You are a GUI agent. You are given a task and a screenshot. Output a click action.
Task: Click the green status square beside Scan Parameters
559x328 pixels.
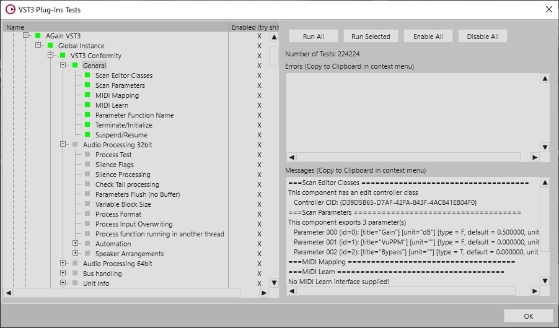point(87,85)
